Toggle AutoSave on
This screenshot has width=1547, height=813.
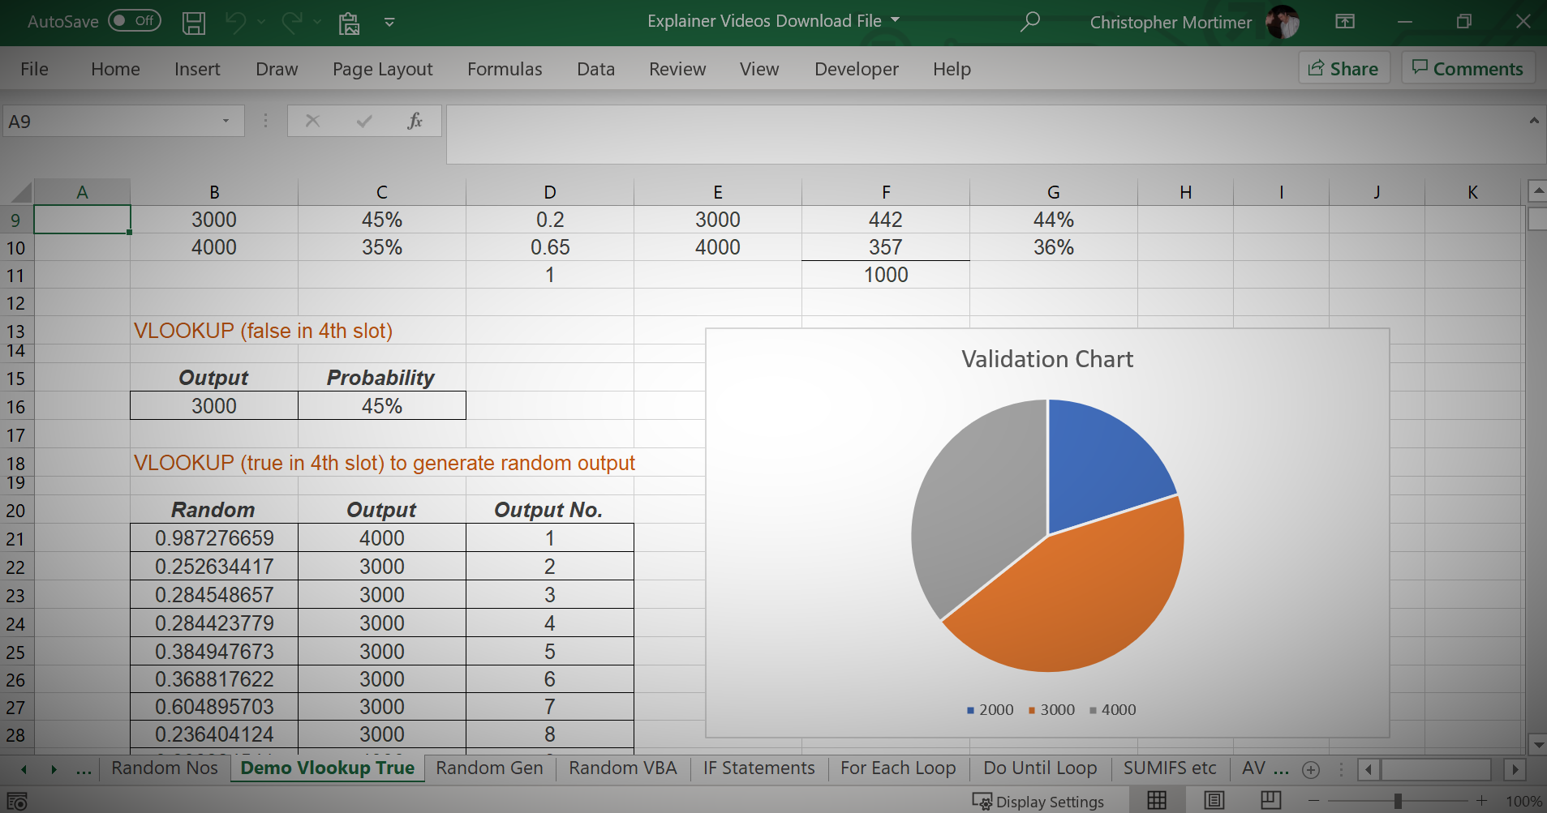(134, 21)
